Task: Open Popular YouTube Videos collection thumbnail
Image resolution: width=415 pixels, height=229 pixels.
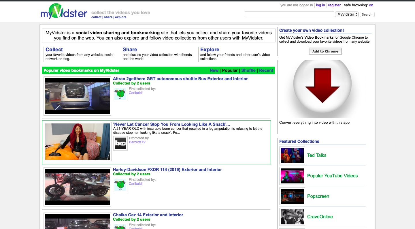Action: coord(292,176)
